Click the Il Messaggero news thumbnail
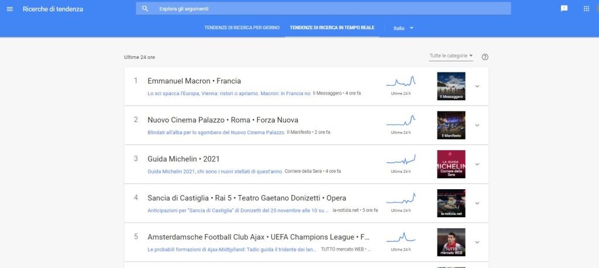 click(451, 86)
